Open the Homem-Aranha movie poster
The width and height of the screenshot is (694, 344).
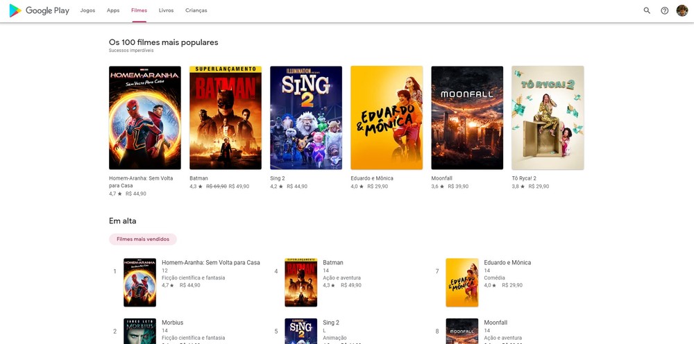point(145,118)
